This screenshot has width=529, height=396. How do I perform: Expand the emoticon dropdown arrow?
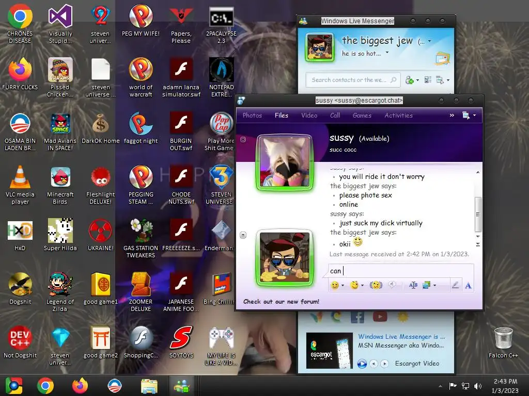(x=343, y=286)
